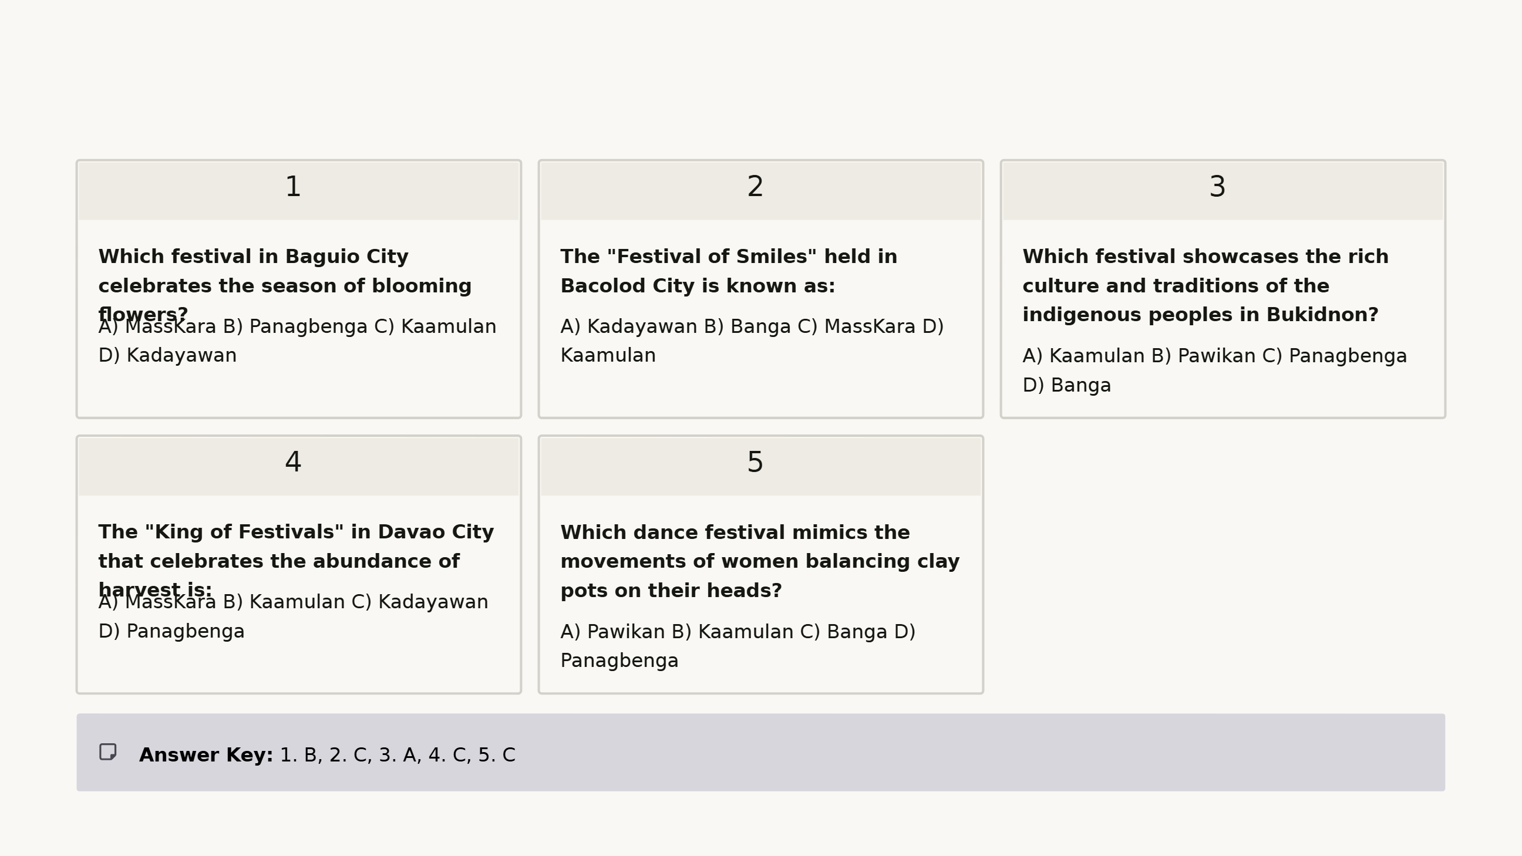Click the note icon beside Answer Key
Viewport: 1522px width, 856px height.
107,752
